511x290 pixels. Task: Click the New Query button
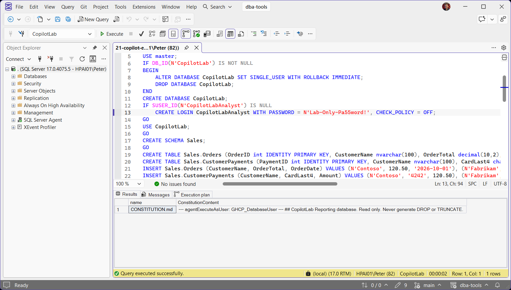tap(93, 19)
